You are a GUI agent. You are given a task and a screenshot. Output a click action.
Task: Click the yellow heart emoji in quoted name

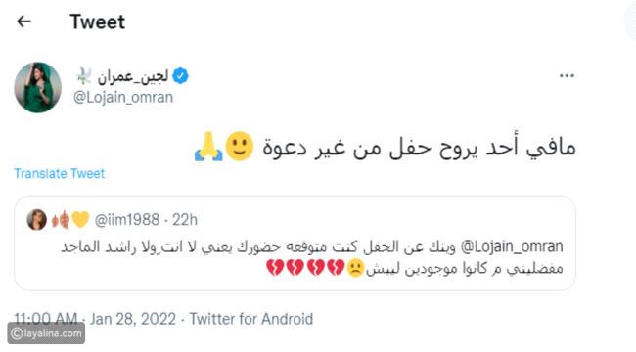tap(80, 220)
